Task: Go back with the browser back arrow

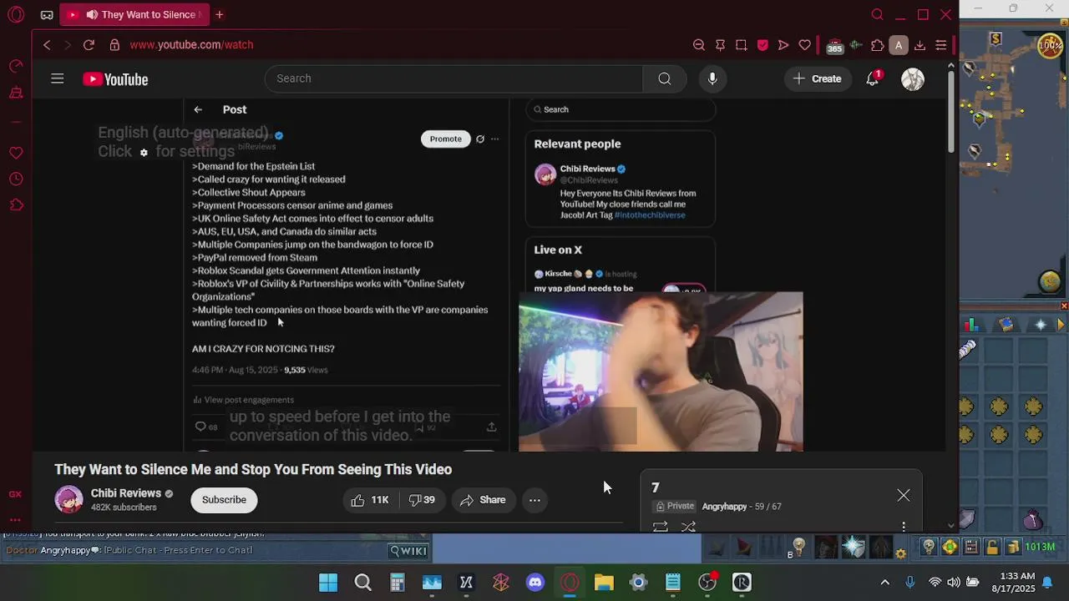Action: point(47,45)
